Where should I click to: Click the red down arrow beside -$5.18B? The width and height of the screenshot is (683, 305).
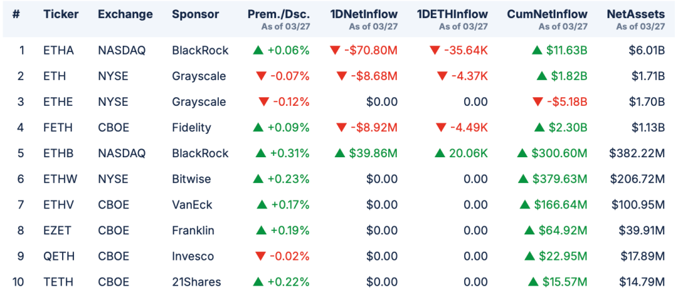(x=538, y=102)
